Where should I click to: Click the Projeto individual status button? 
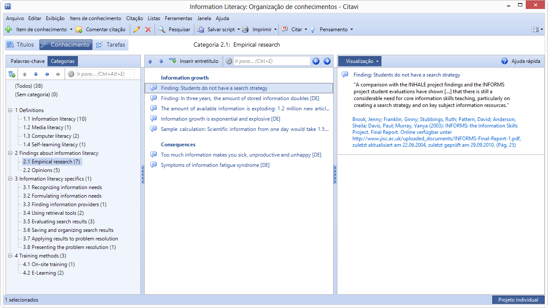(x=518, y=300)
